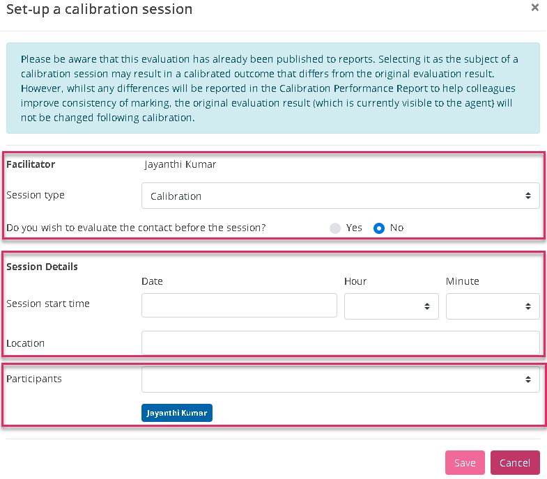This screenshot has width=547, height=479.
Task: Click the Location field label
Action: click(26, 343)
